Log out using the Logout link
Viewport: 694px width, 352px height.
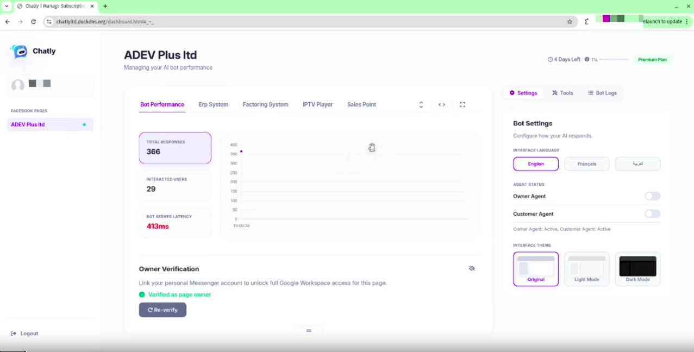tap(24, 334)
